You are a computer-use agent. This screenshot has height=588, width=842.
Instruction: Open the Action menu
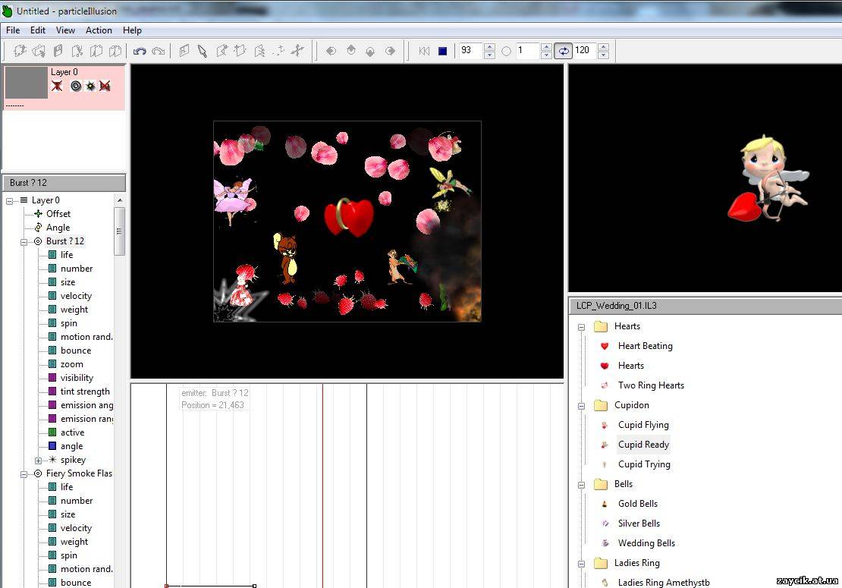[99, 30]
